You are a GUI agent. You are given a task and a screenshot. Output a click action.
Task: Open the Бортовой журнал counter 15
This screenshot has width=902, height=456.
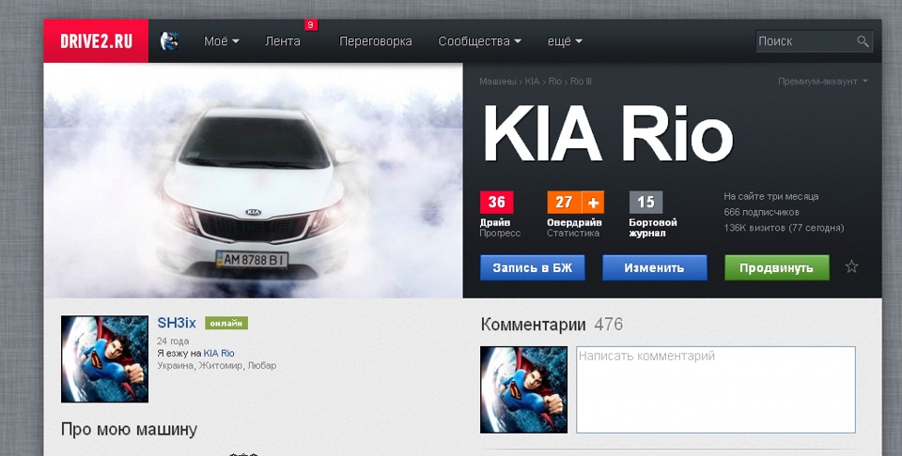[646, 202]
